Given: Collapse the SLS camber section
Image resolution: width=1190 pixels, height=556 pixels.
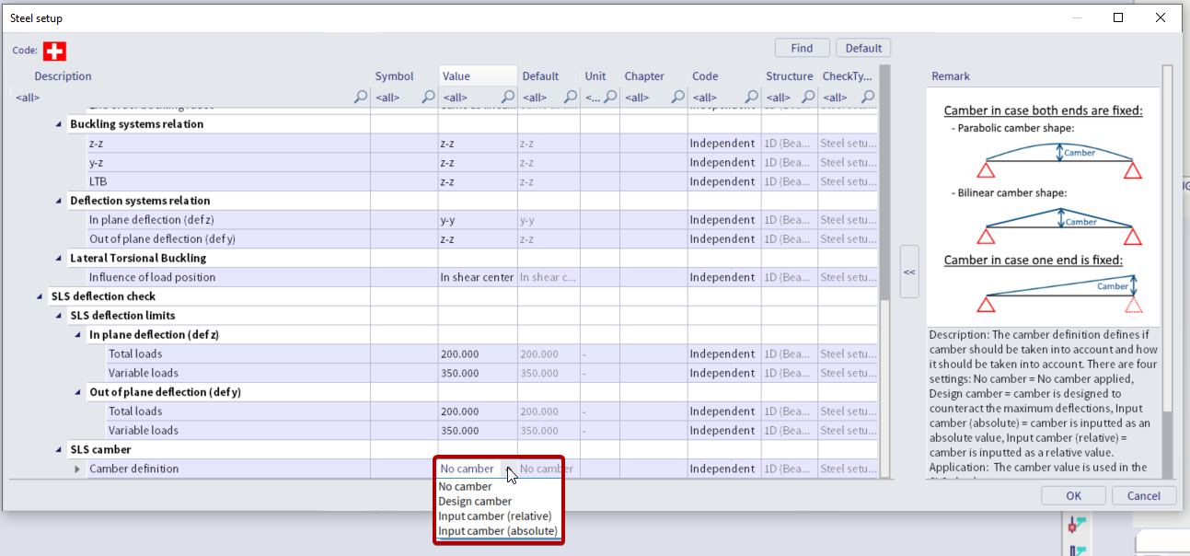Looking at the screenshot, I should [x=59, y=450].
